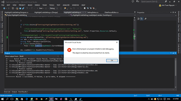Click the feedback speech bubble icon
The width and height of the screenshot is (181, 101).
pos(133,2)
